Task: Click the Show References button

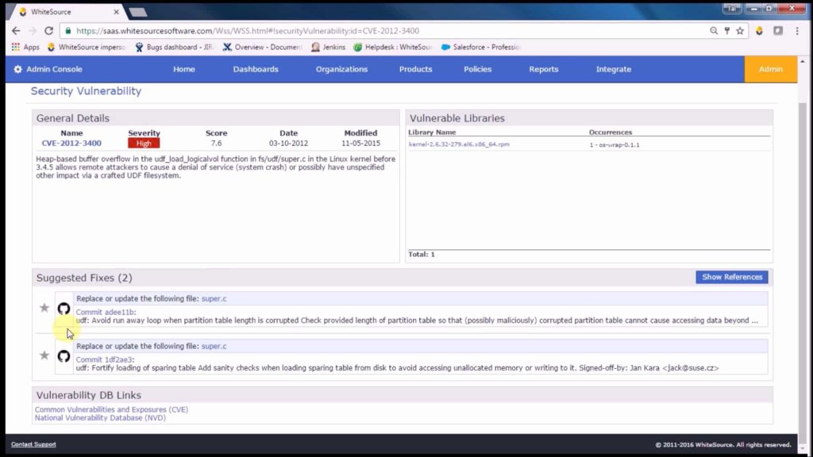Action: (732, 277)
